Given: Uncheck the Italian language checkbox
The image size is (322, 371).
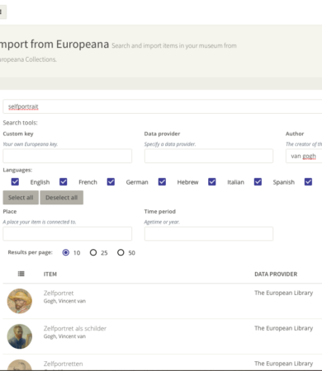Looking at the screenshot, I should point(212,182).
